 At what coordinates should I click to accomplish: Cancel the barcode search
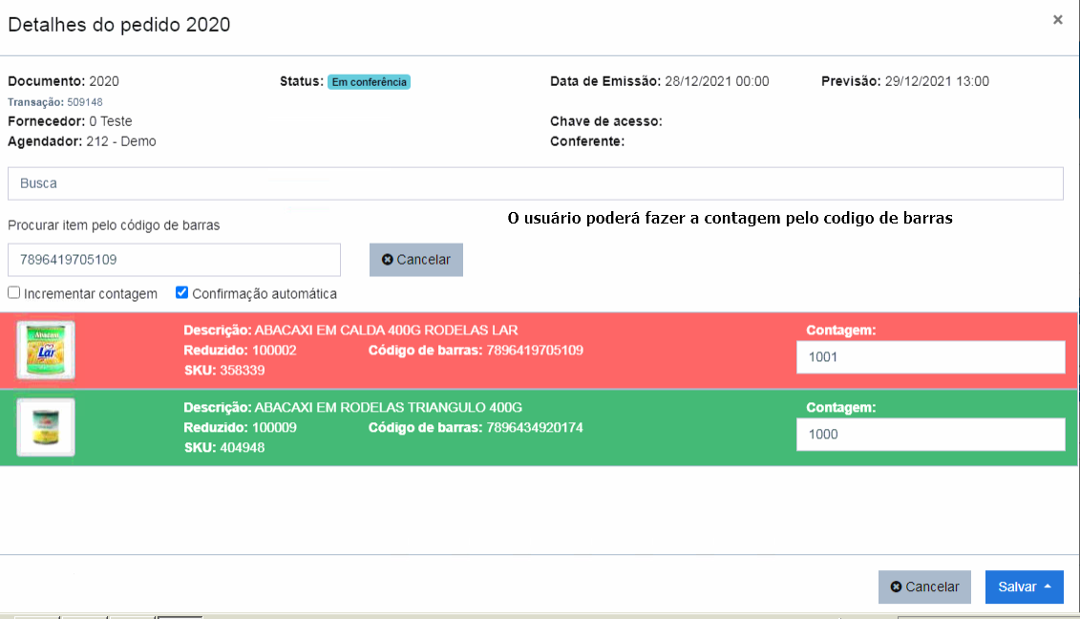[416, 260]
